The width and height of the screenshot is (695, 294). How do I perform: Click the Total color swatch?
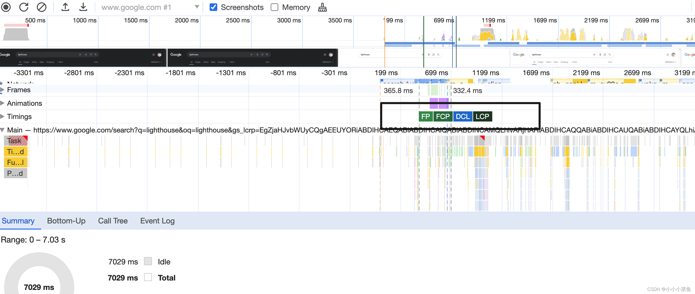tap(148, 277)
